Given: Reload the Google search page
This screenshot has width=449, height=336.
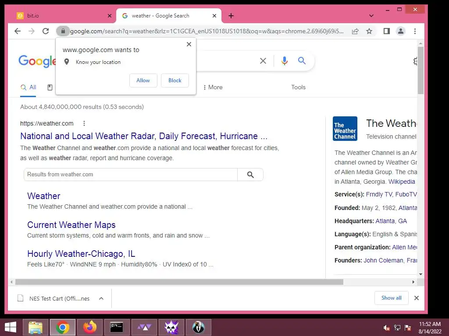Looking at the screenshot, I should pos(46,31).
